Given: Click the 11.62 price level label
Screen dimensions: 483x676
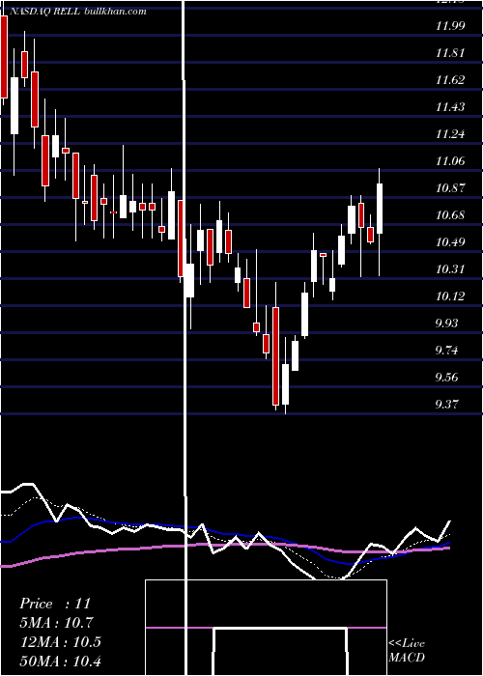Looking at the screenshot, I should 450,80.
